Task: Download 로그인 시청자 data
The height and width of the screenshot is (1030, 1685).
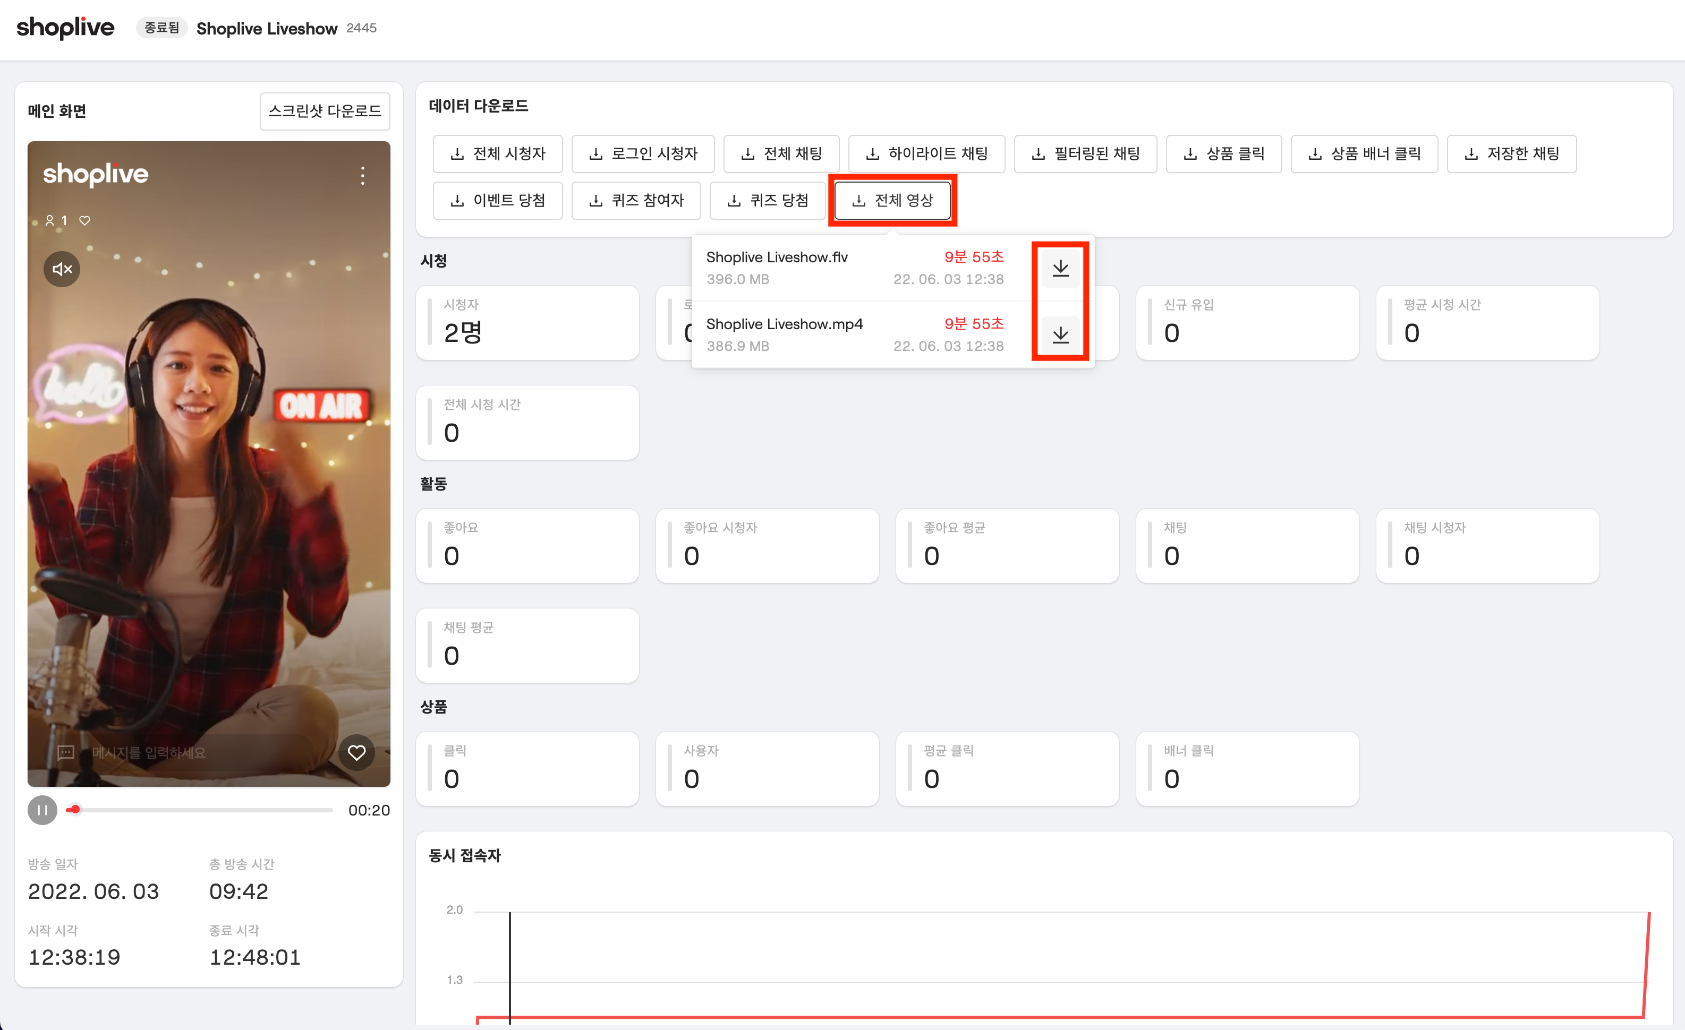Action: click(x=643, y=154)
